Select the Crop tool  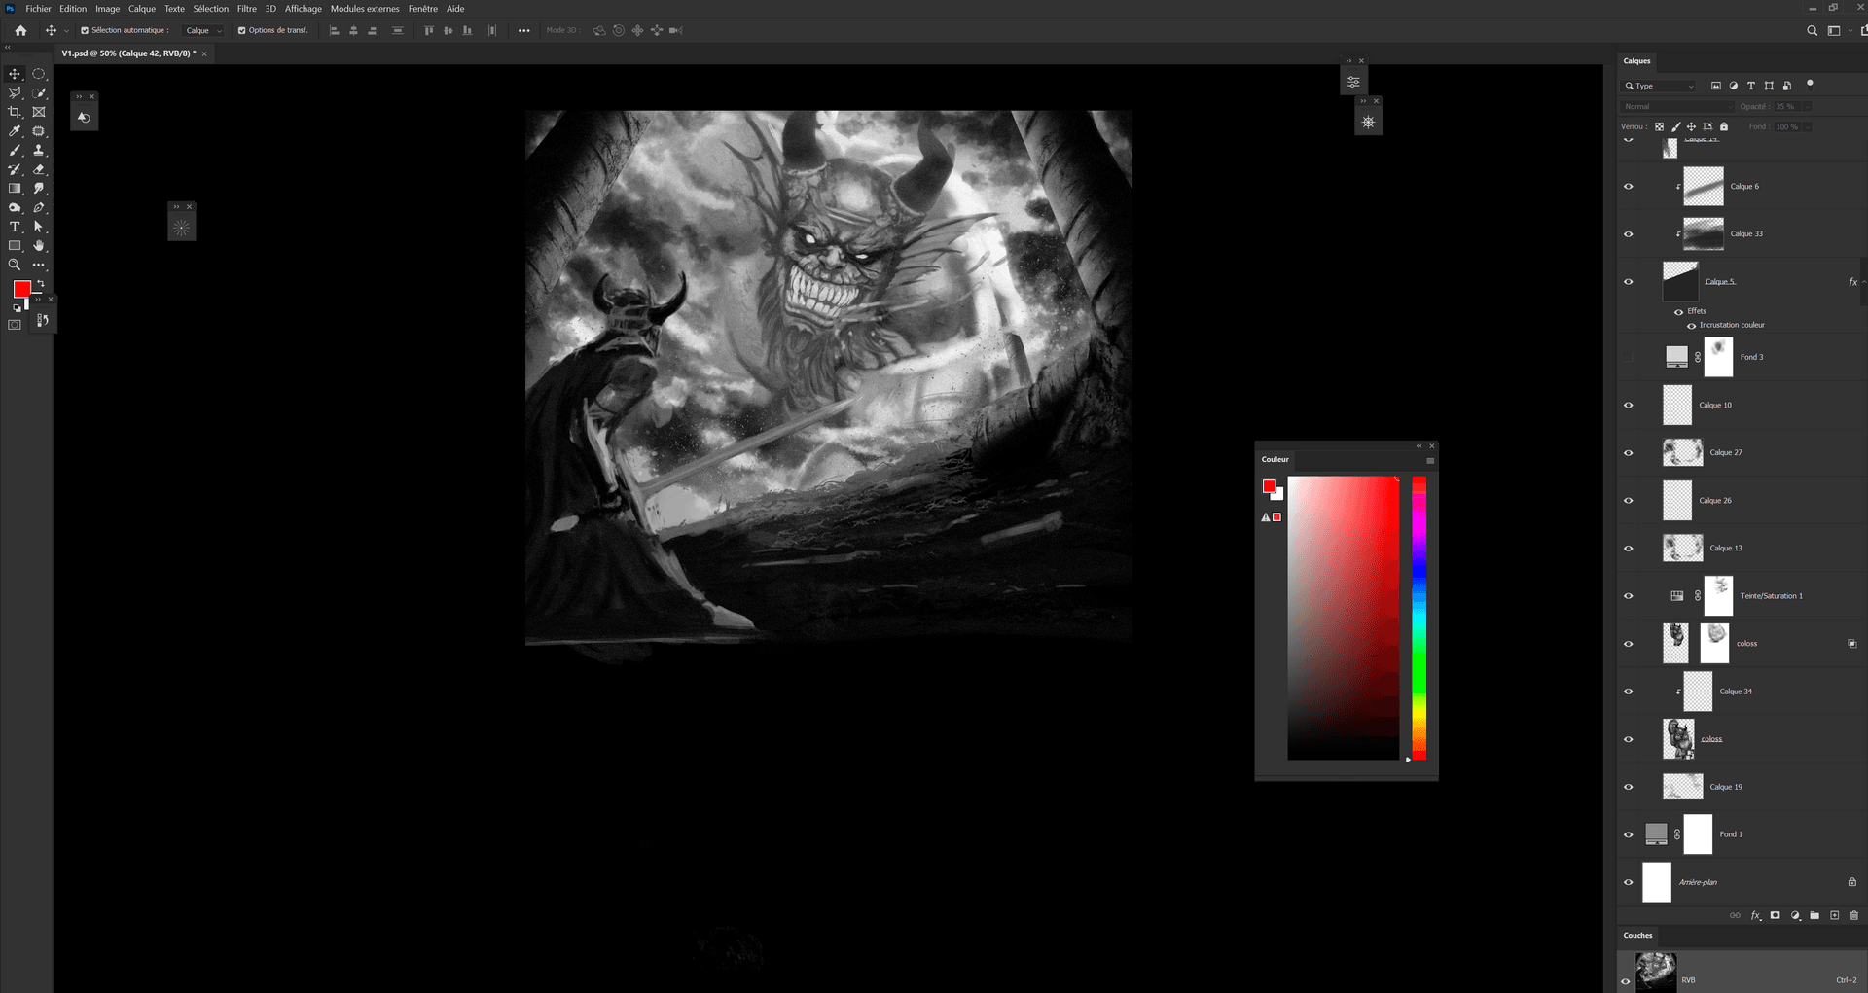(15, 112)
